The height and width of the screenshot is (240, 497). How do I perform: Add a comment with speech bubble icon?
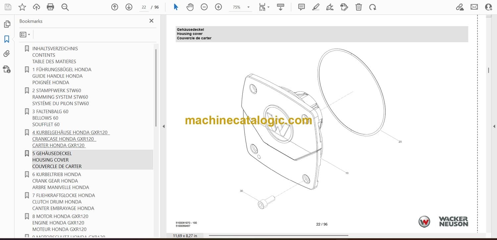point(302,7)
